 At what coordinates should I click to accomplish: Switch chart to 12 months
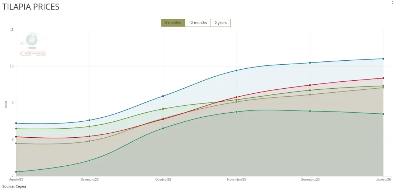click(198, 23)
